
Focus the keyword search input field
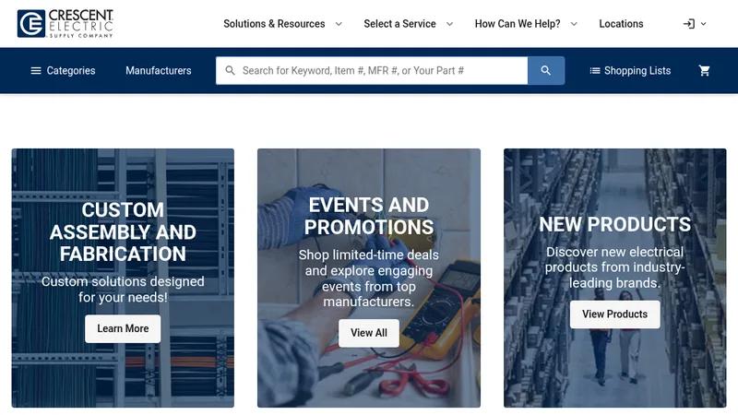point(372,71)
